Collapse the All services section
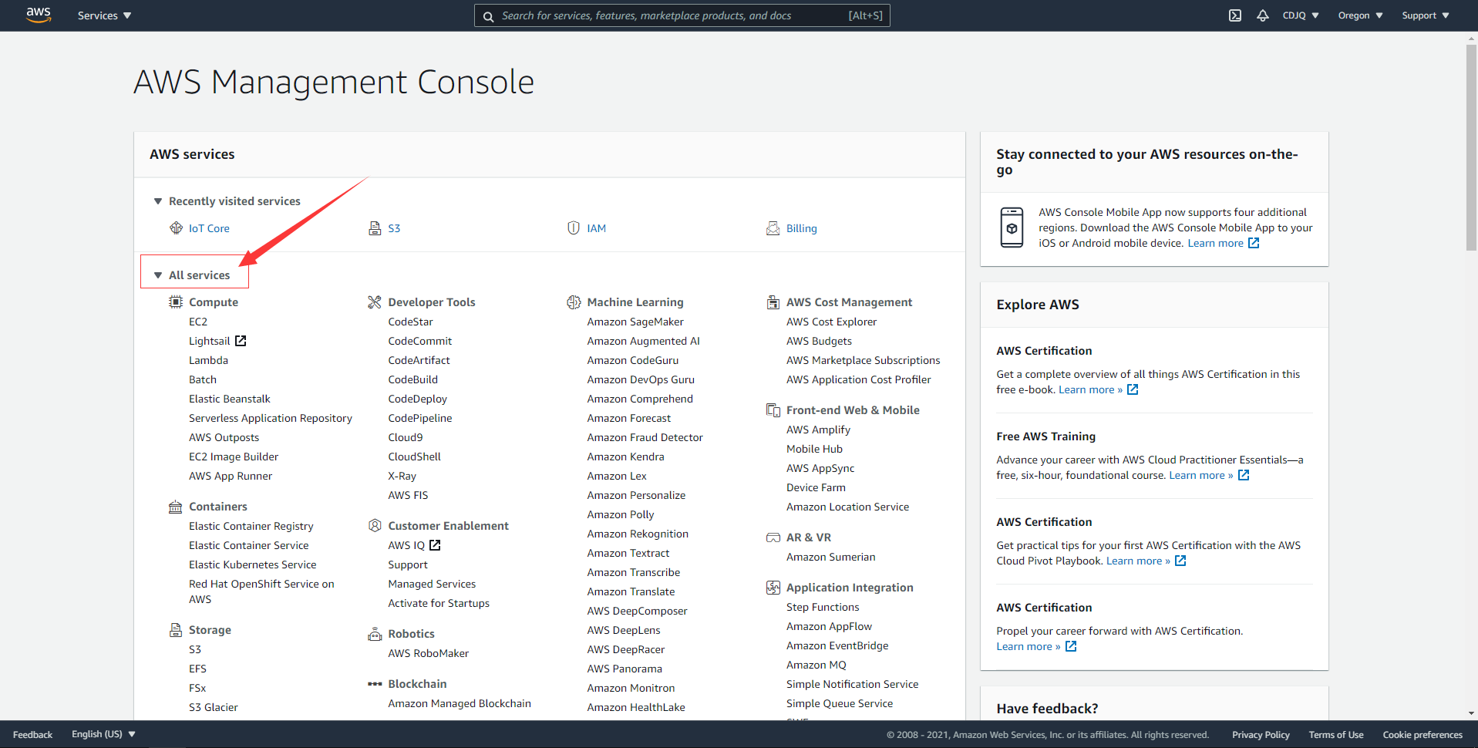This screenshot has height=748, width=1478. [x=157, y=275]
